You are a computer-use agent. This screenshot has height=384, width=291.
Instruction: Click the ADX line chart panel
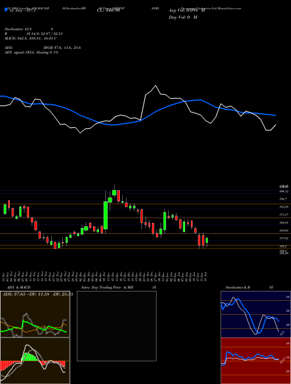35,314
